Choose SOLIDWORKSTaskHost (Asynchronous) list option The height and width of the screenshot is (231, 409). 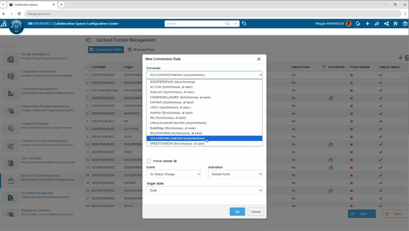click(x=204, y=138)
